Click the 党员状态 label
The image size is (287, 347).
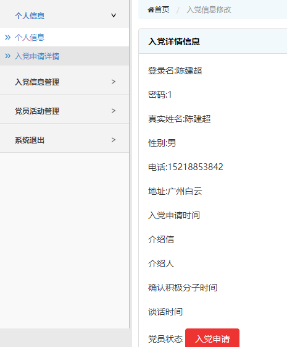165,339
